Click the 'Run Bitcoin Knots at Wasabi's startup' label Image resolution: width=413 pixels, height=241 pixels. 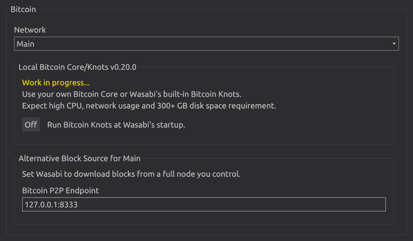click(x=116, y=125)
